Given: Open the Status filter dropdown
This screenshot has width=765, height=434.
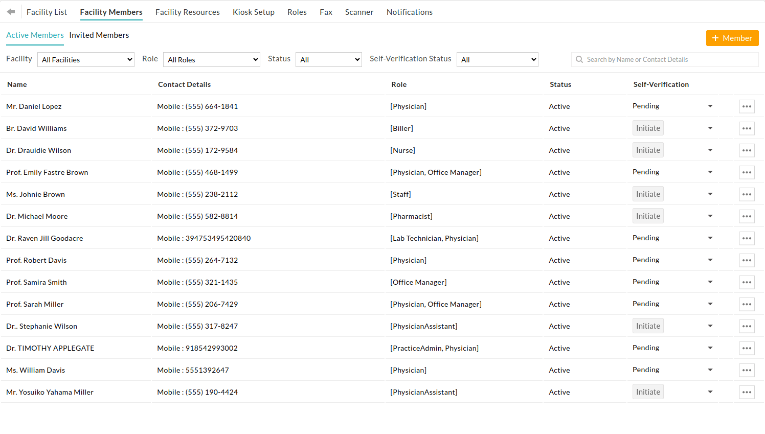Looking at the screenshot, I should [x=328, y=60].
